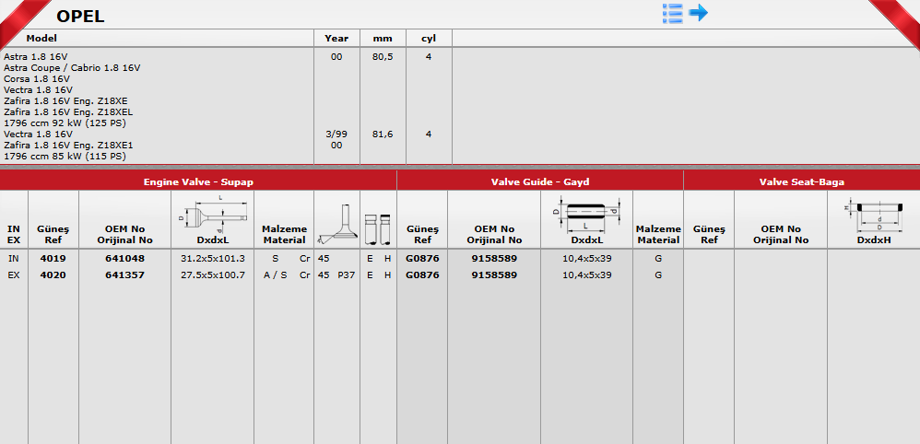920x444 pixels.
Task: Click valve guide ref G0876 in IN row
Action: pos(422,258)
